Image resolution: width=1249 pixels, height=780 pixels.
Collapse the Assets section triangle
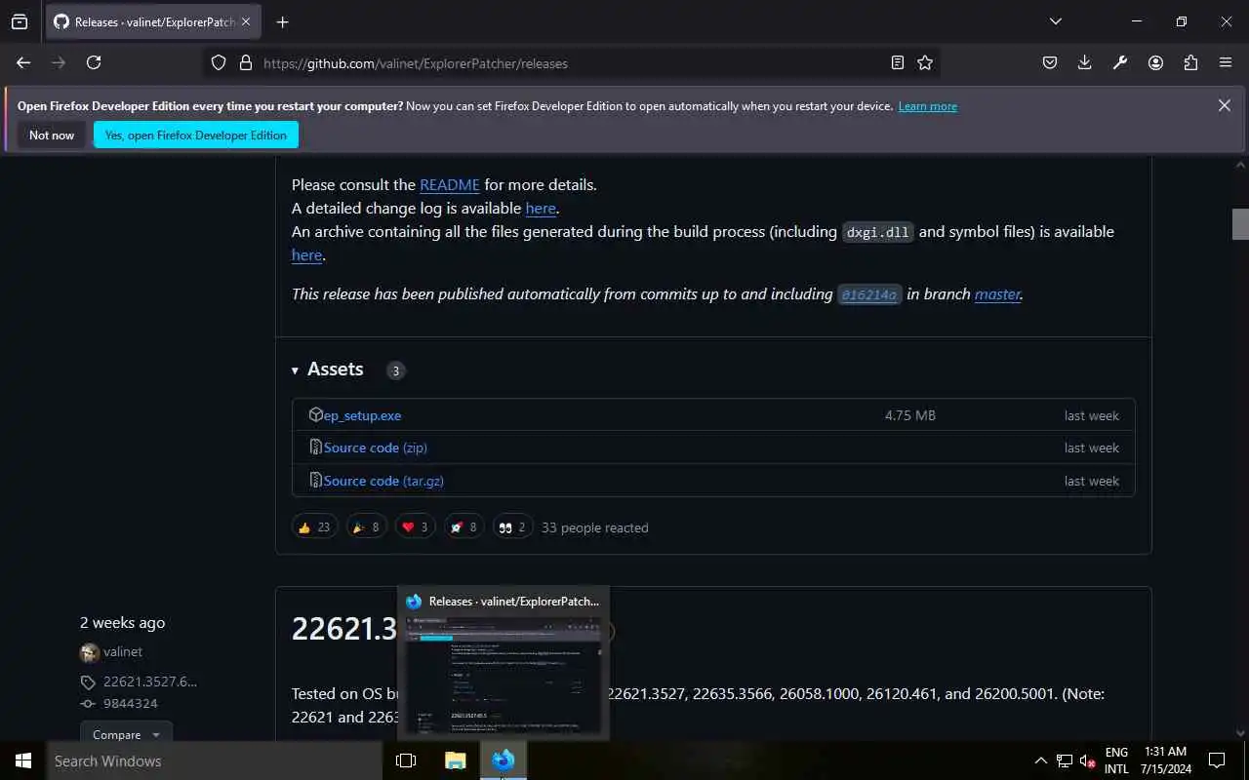tap(295, 370)
